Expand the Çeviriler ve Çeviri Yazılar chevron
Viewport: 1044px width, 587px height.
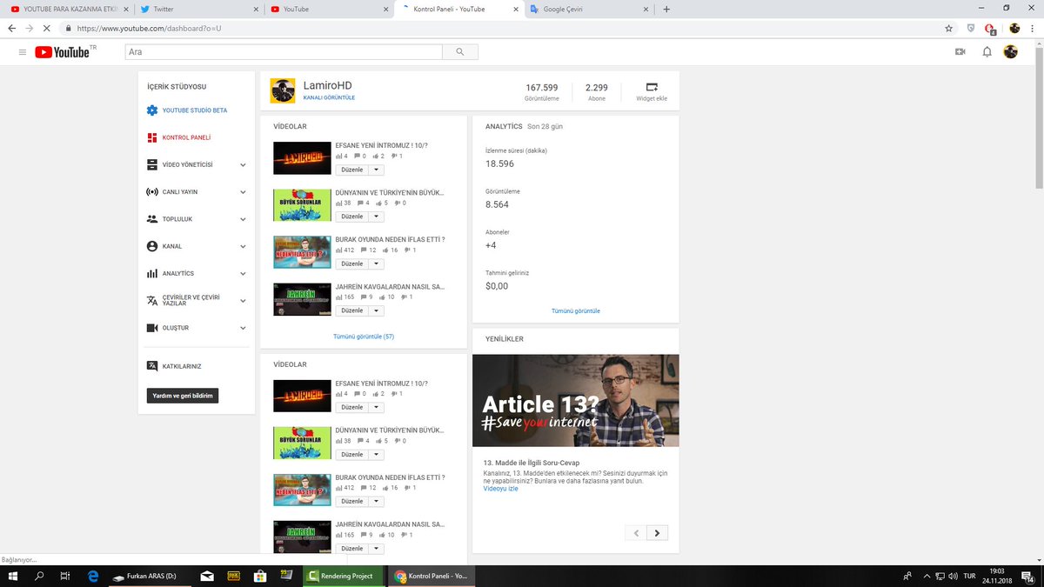[243, 301]
